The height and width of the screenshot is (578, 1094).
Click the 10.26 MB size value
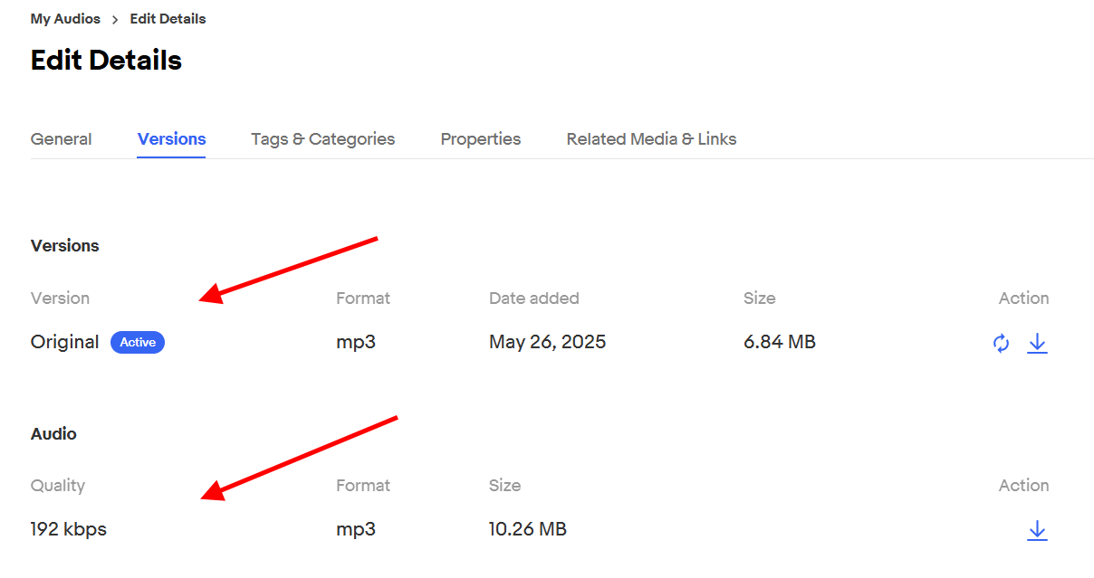[x=528, y=529]
